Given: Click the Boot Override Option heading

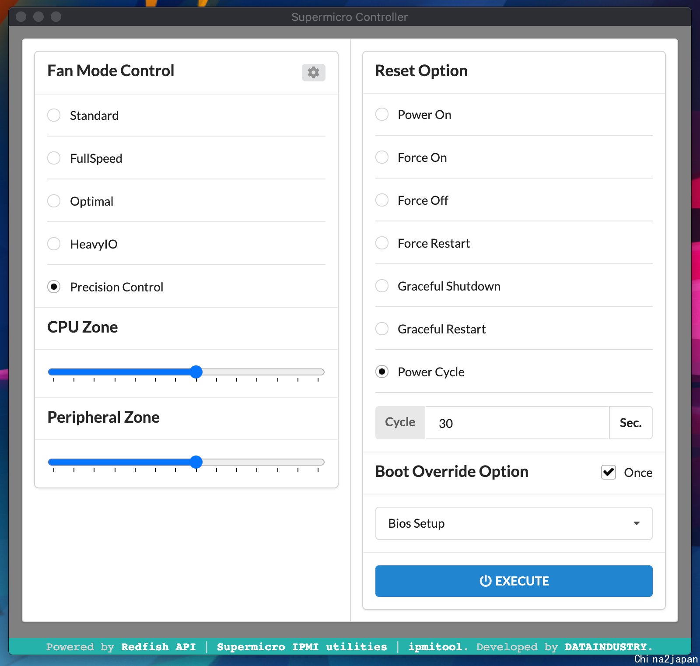Looking at the screenshot, I should (452, 472).
